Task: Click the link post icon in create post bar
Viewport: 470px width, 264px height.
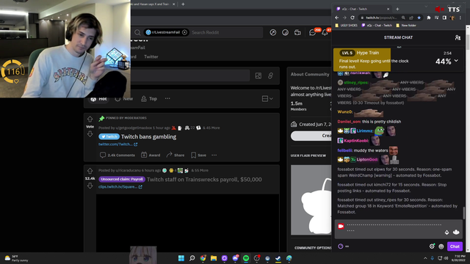Action: point(270,76)
